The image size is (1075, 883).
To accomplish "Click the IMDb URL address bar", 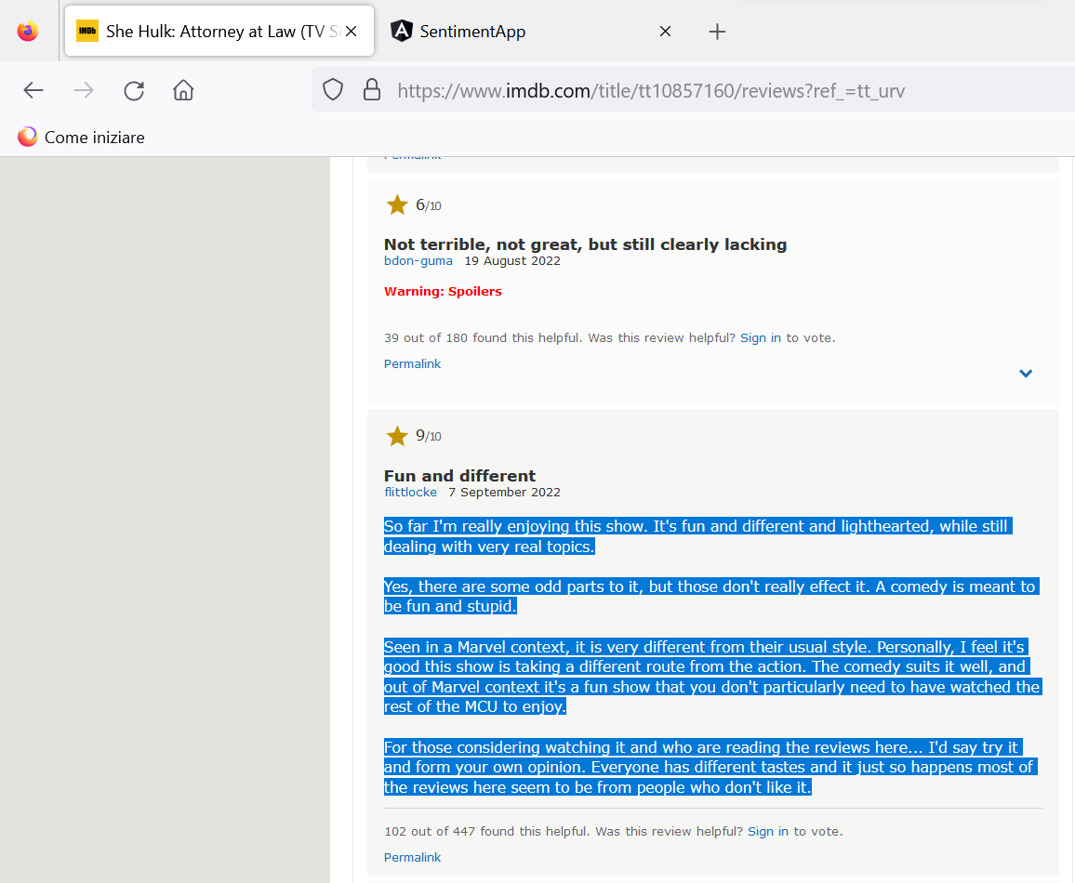I will point(651,90).
